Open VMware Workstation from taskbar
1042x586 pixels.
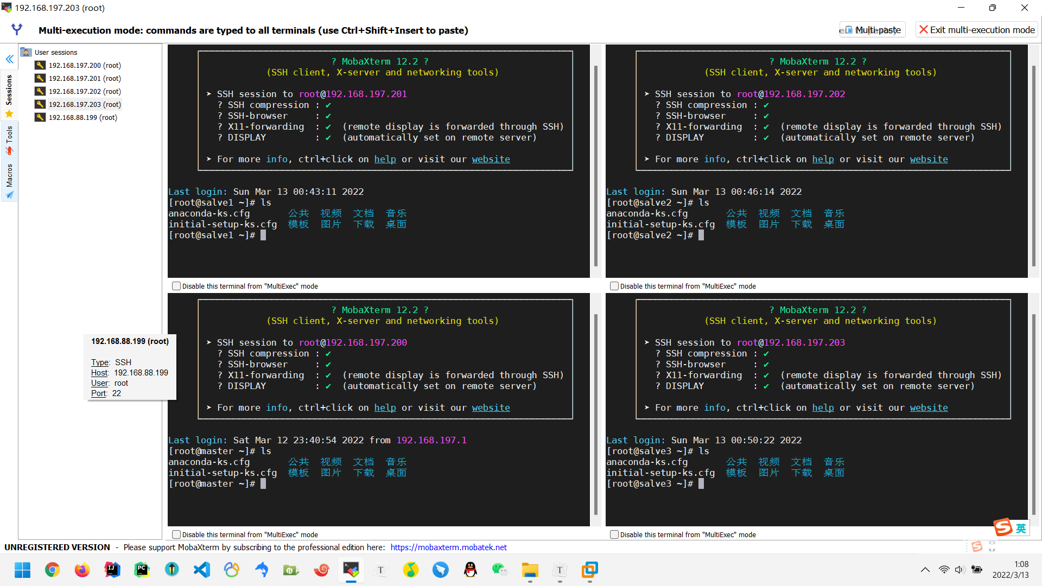tap(589, 570)
